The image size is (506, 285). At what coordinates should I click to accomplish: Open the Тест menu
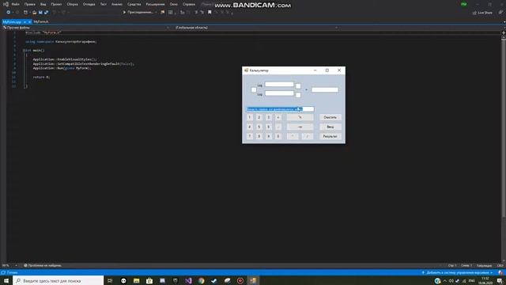(104, 4)
